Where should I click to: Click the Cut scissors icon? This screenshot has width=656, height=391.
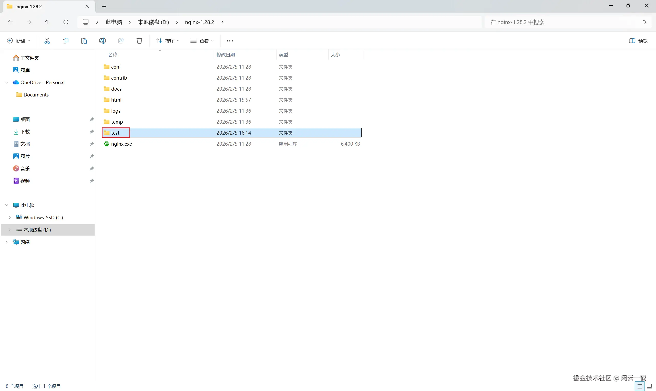[47, 41]
